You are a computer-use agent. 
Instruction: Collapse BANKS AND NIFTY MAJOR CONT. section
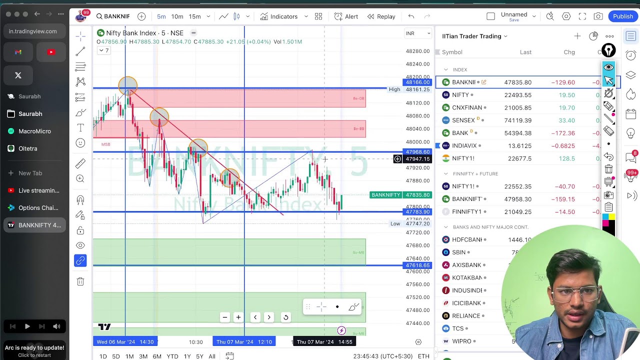(x=446, y=227)
